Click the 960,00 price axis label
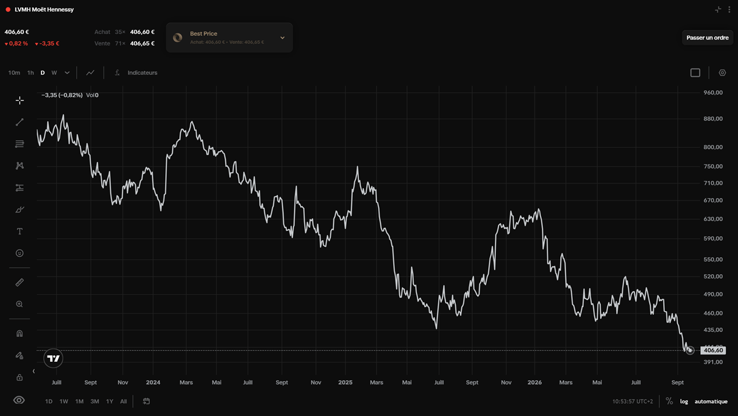The image size is (738, 416). (713, 93)
